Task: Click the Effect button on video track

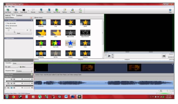Action: 26,67
